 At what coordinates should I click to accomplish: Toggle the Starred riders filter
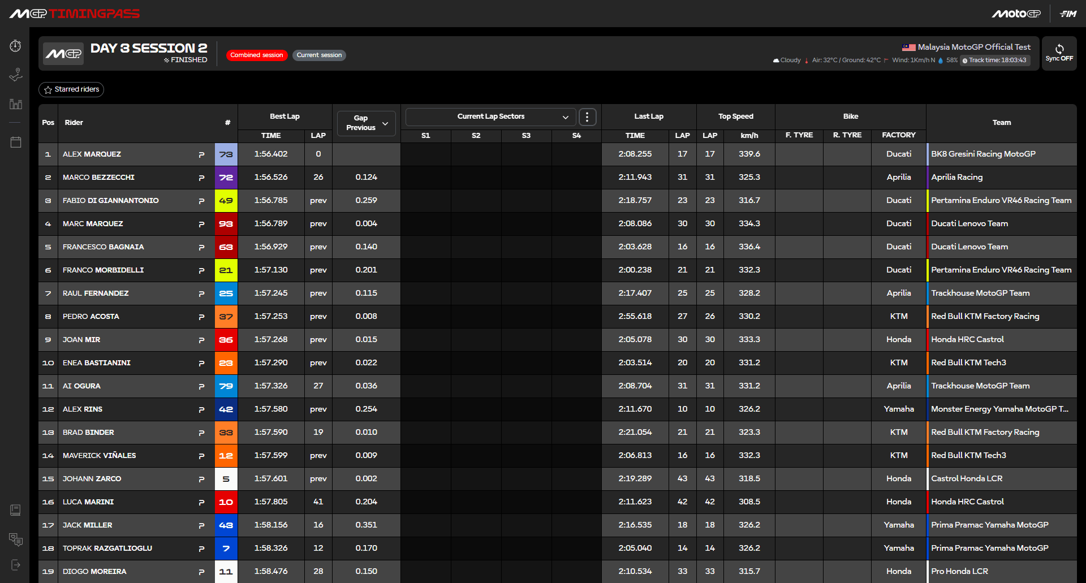point(71,89)
